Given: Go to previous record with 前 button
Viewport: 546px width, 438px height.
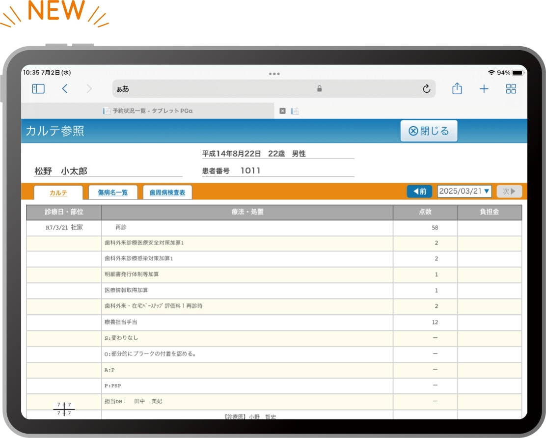Looking at the screenshot, I should point(420,192).
